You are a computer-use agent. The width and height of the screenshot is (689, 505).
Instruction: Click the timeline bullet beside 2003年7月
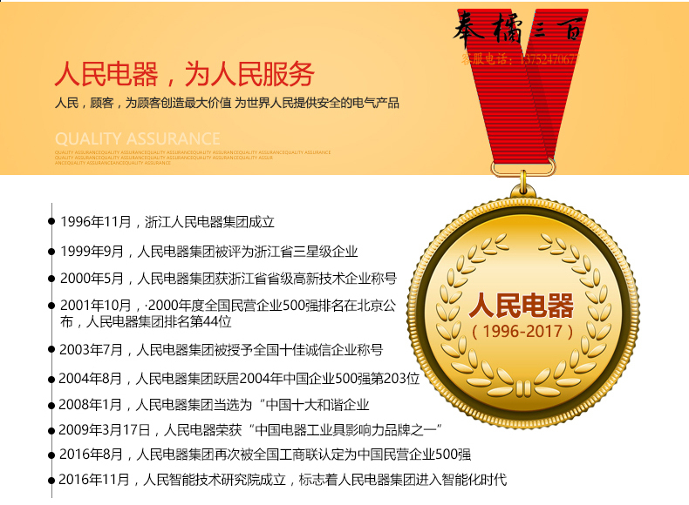(51, 350)
